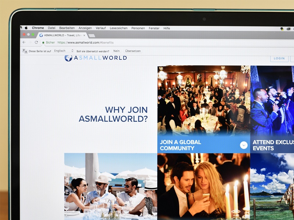Click the Übersetzen button
294x220 pixels.
coord(133,51)
